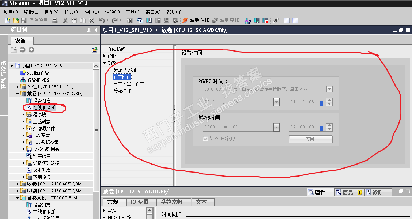Select 添加新设备 in project tree
The width and height of the screenshot is (412, 219).
[38, 73]
